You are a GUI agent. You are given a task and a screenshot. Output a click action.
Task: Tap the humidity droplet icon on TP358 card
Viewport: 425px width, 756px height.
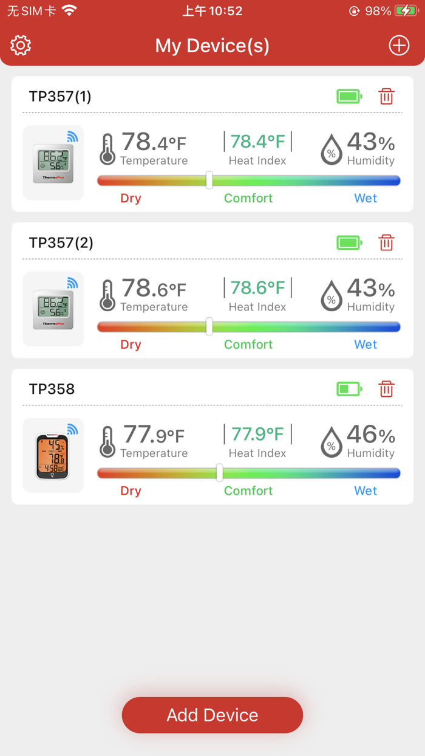tap(331, 442)
